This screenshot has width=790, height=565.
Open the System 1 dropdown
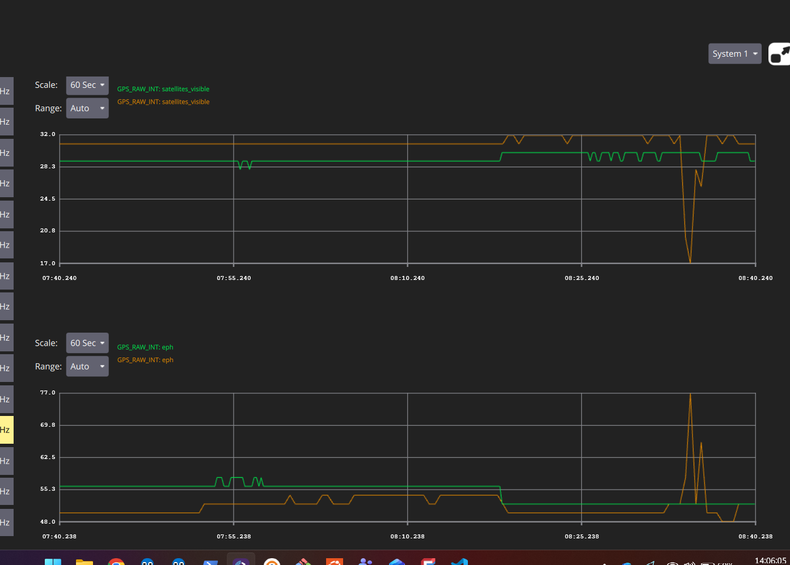coord(734,54)
